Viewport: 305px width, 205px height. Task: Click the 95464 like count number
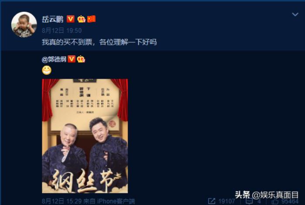(x=290, y=202)
